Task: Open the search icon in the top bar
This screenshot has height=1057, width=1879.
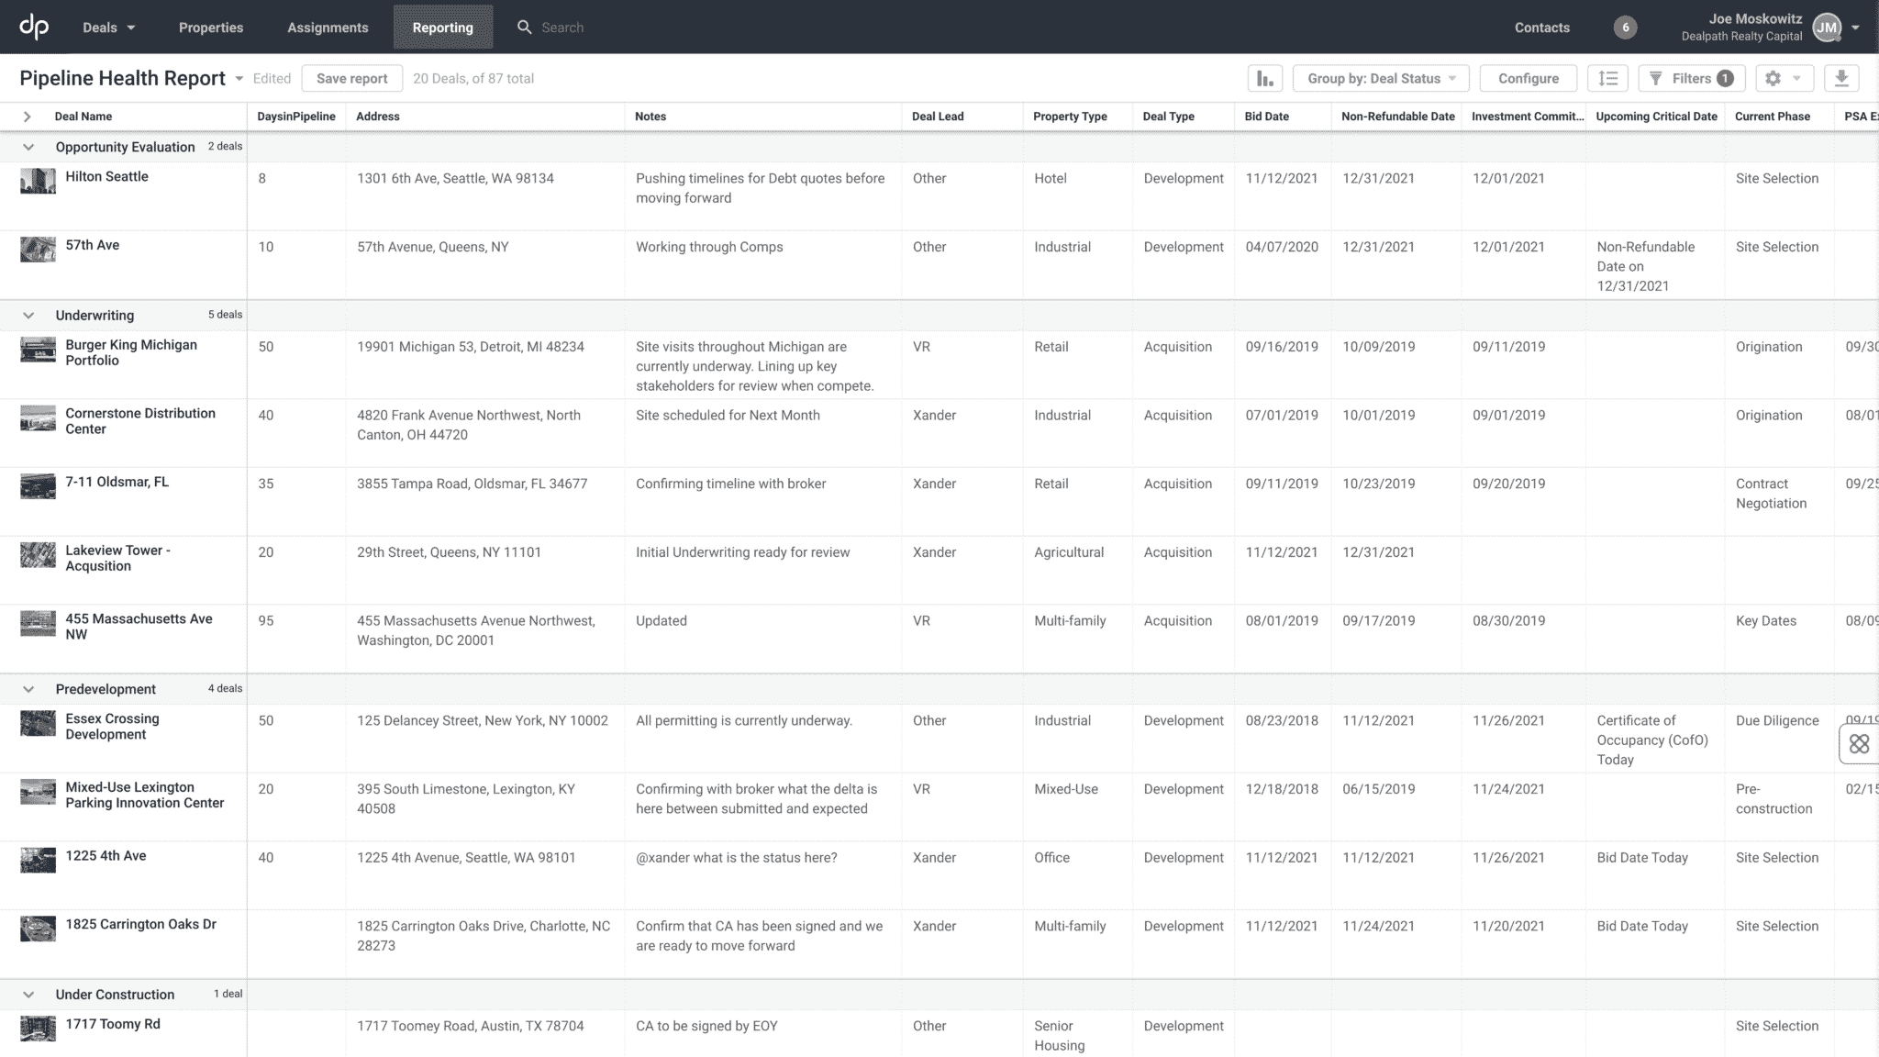Action: point(523,27)
